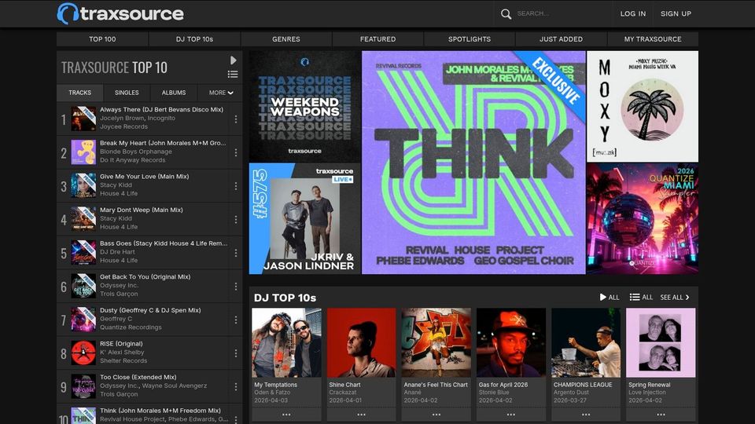
Task: Open the TOP 100 menu
Action: coord(102,39)
